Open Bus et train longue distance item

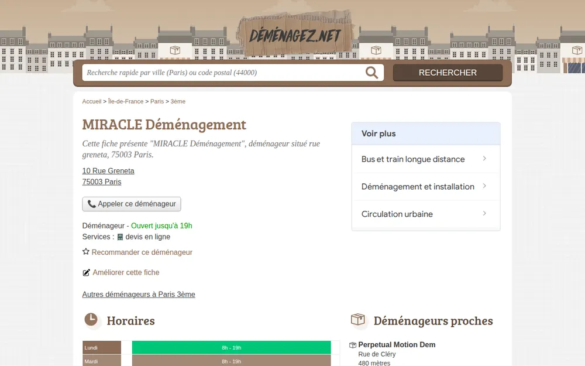(426, 159)
